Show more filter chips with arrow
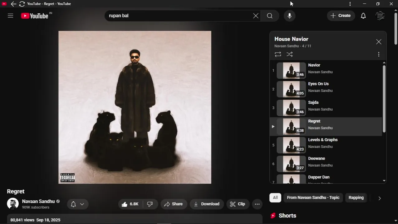 click(x=379, y=198)
